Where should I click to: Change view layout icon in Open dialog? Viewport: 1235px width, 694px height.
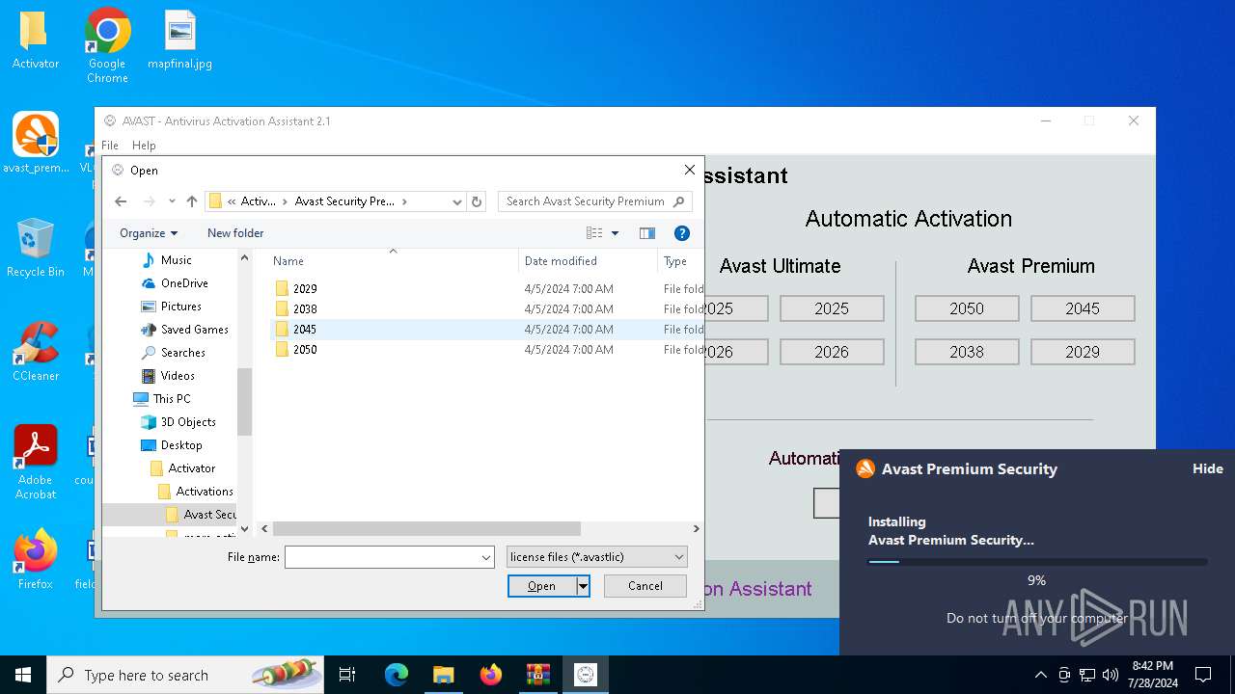tap(594, 233)
